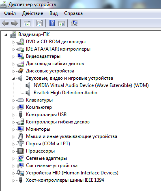Image resolution: width=161 pixels, height=191 pixels.
Task: Click the Forward arrow toolbar icon
Action: tap(15, 23)
